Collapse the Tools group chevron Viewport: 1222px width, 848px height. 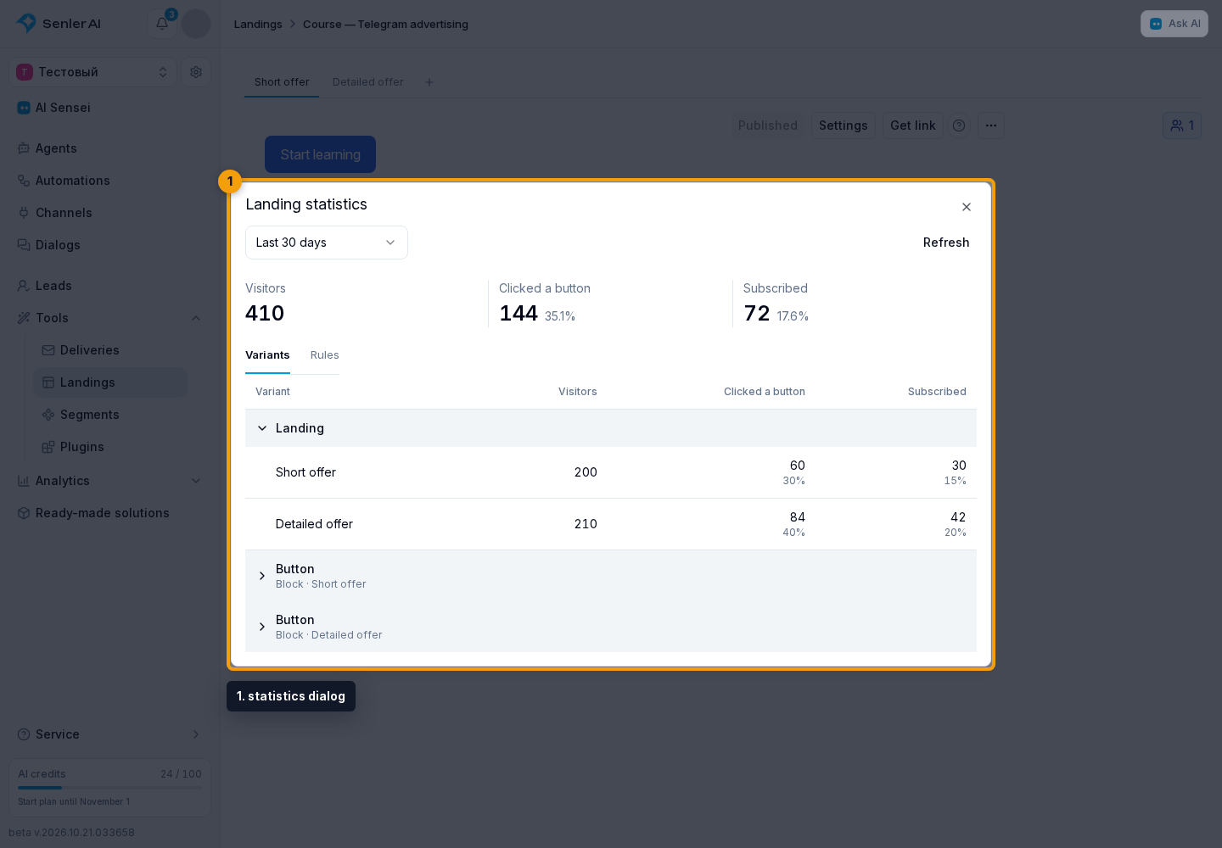coord(196,318)
